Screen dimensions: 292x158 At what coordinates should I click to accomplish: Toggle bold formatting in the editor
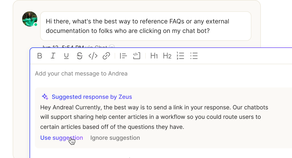click(x=40, y=56)
